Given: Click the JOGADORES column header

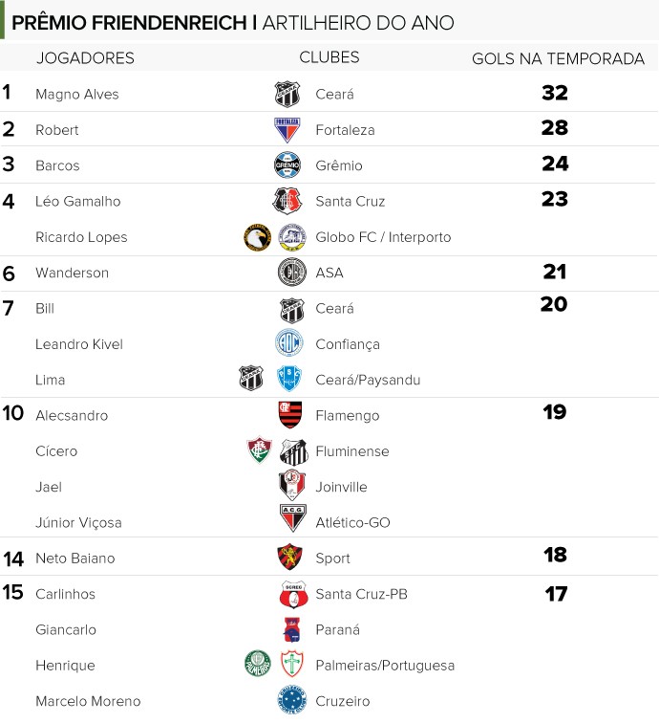Looking at the screenshot, I should coord(85,58).
